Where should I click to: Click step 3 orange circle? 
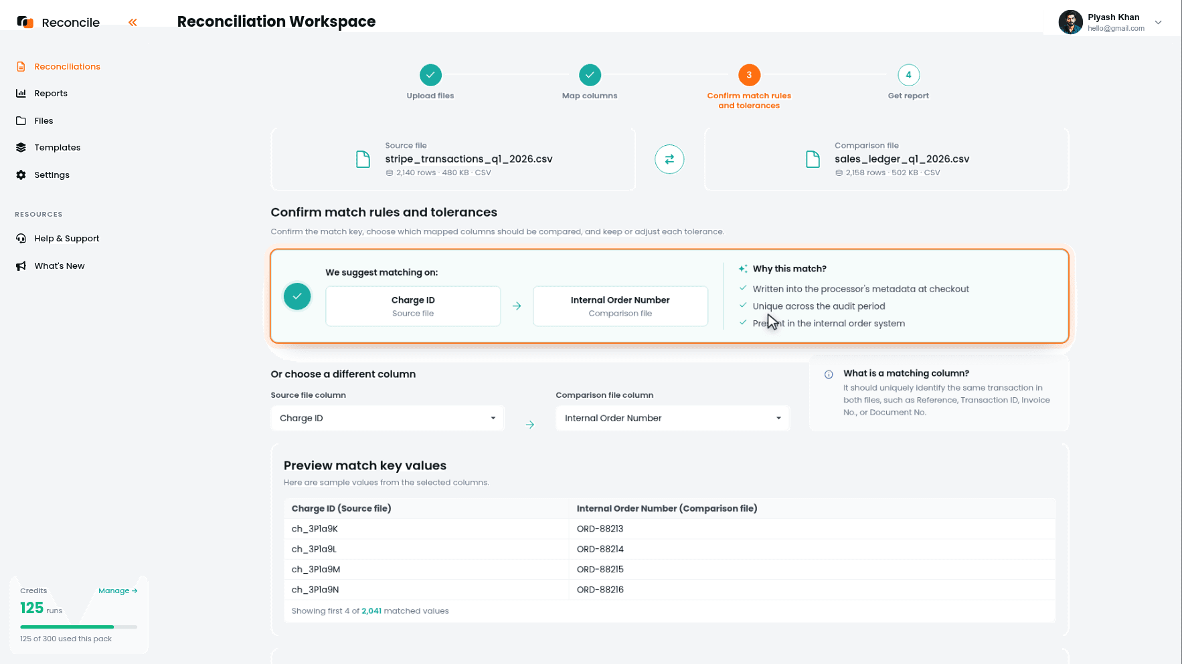749,75
